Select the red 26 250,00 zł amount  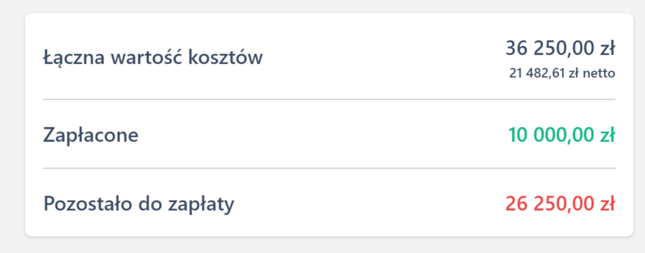[559, 203]
